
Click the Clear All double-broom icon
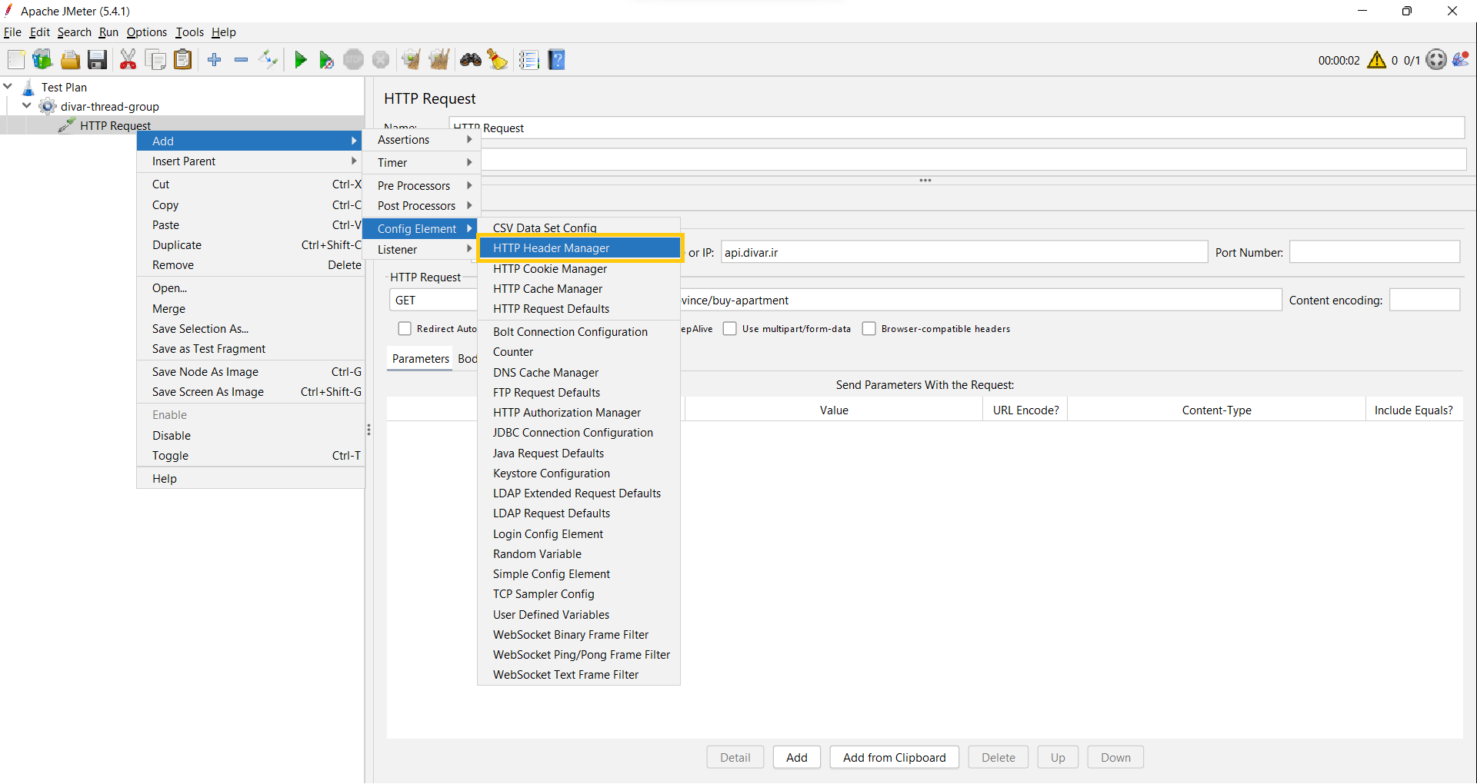439,59
